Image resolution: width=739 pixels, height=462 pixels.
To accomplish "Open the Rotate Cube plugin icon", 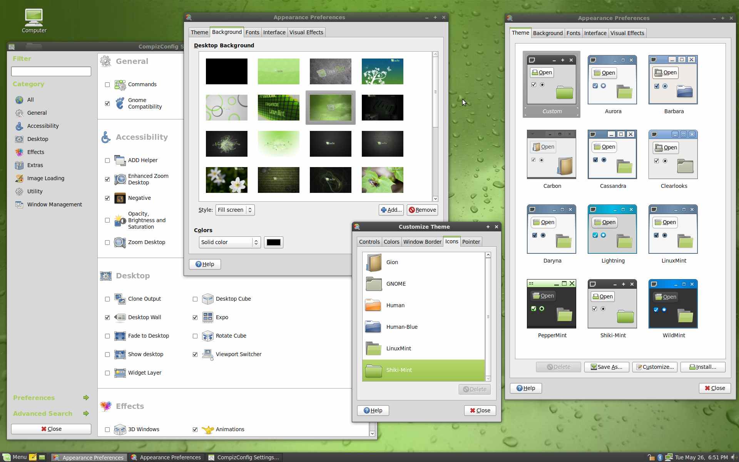I will pyautogui.click(x=208, y=336).
